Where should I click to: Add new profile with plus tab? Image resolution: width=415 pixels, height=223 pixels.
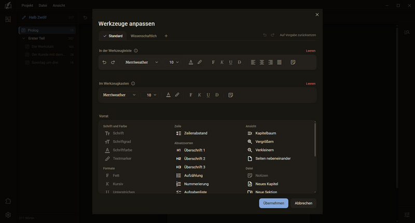click(x=166, y=36)
